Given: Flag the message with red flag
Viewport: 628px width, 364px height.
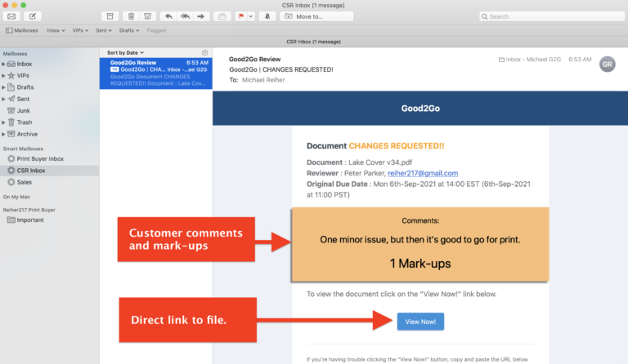Looking at the screenshot, I should click(x=240, y=16).
